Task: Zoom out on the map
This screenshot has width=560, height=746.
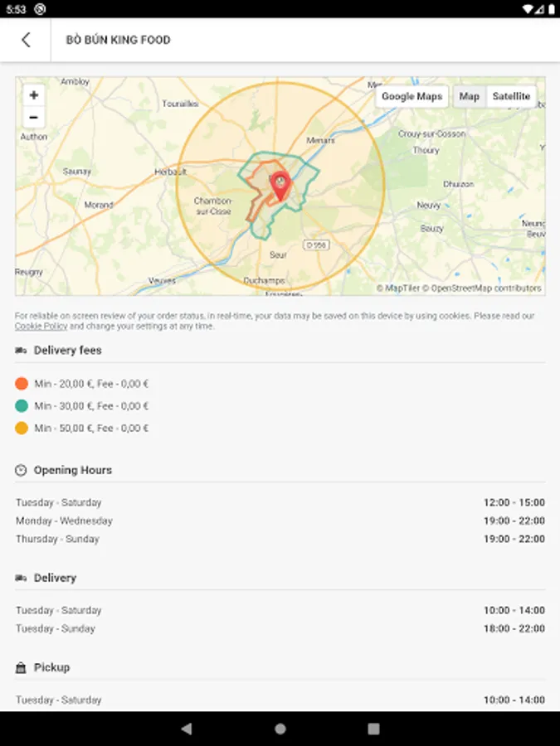Action: [x=34, y=117]
